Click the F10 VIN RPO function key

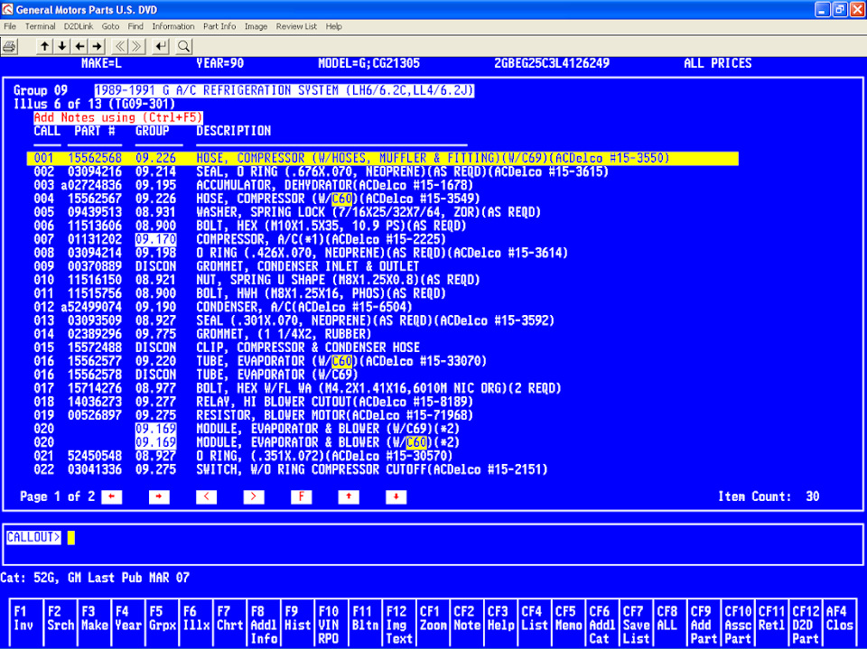[331, 622]
